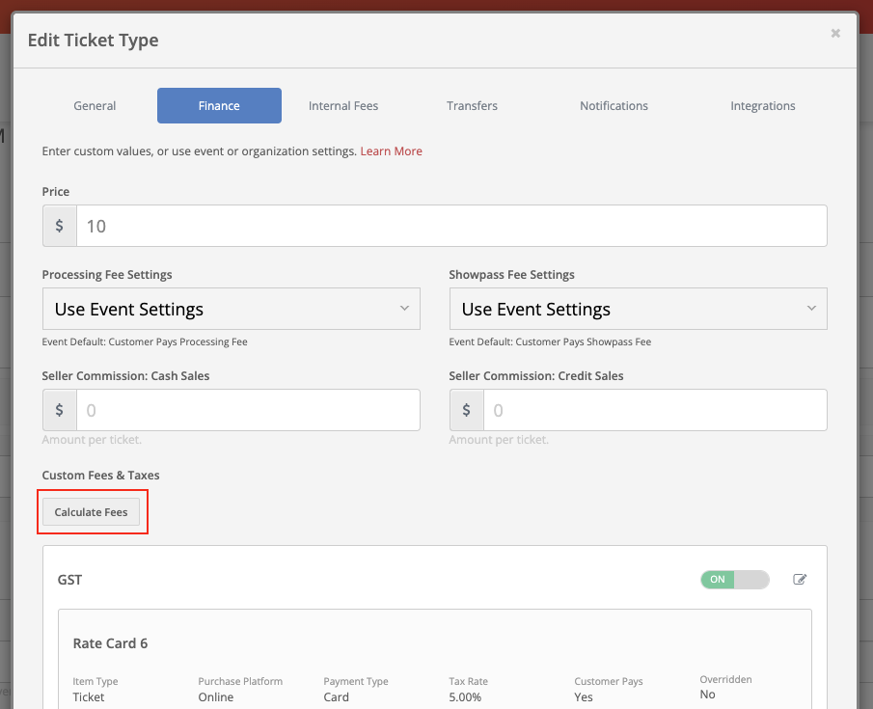Image resolution: width=873 pixels, height=709 pixels.
Task: Open the Internal Fees tab
Action: [343, 106]
